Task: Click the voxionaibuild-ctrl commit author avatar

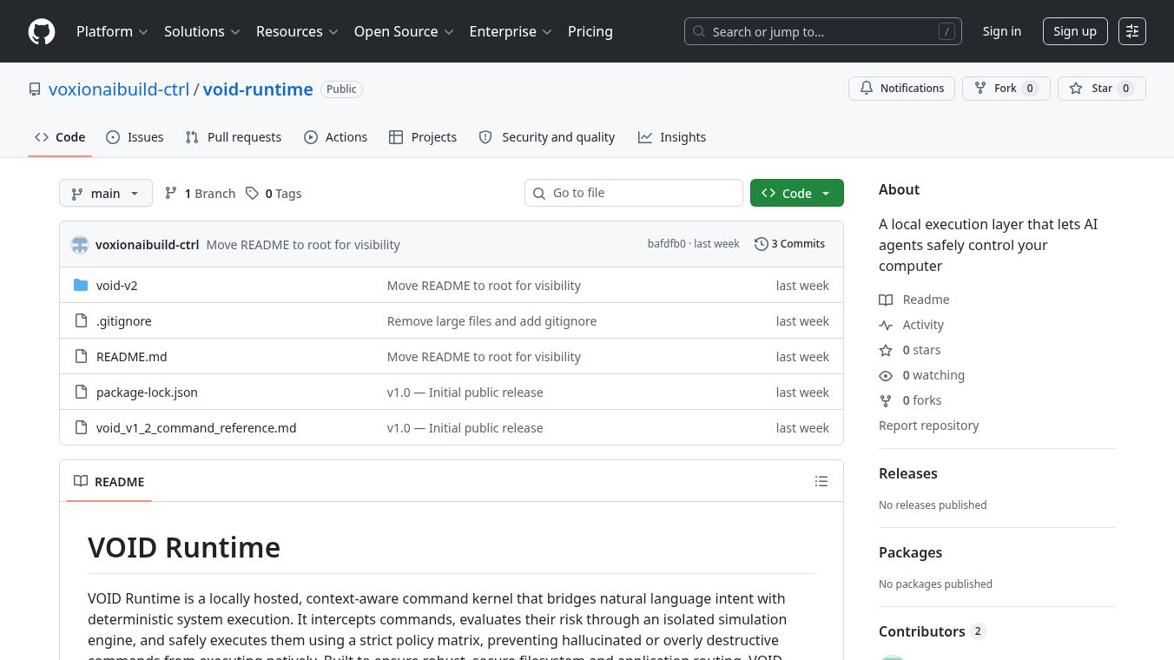Action: coord(80,245)
